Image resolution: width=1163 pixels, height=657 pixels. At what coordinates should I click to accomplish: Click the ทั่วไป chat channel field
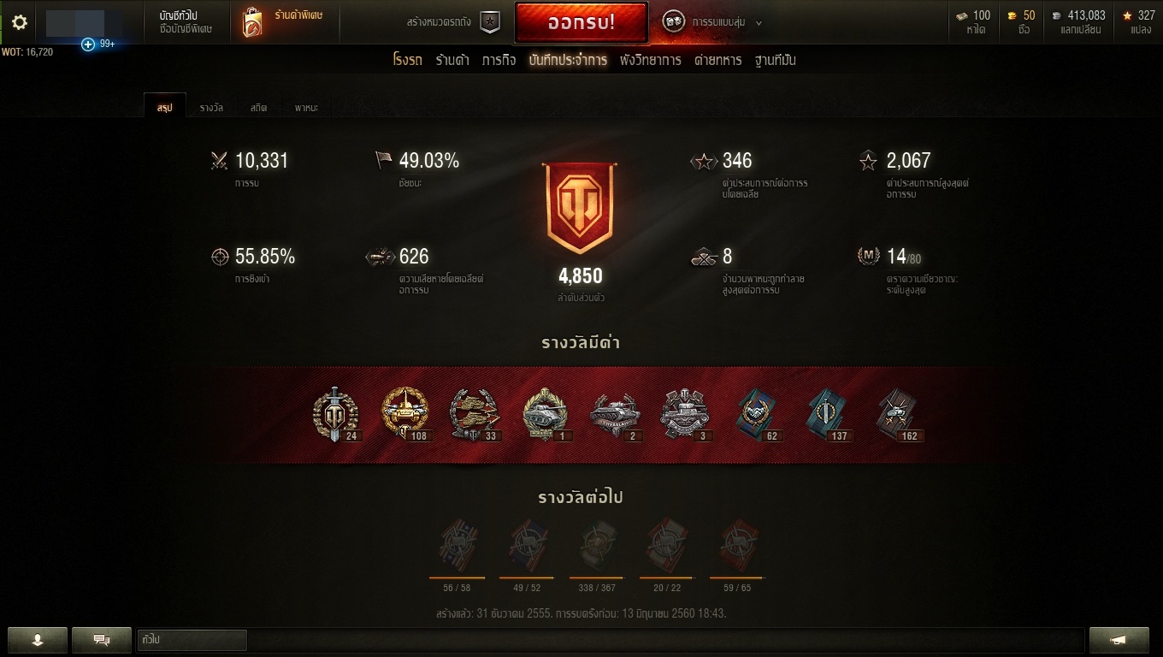pos(192,639)
